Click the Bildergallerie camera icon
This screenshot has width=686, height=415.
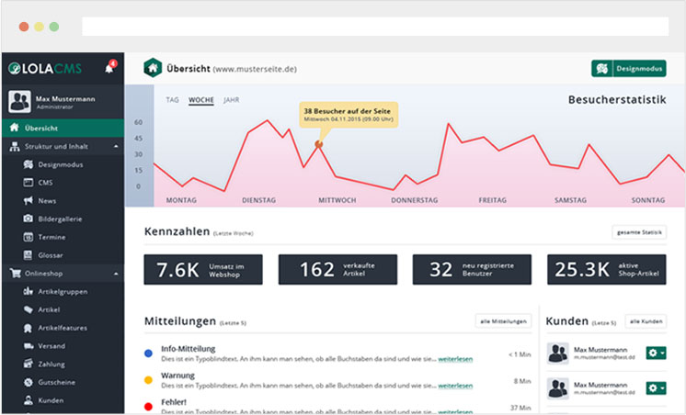tap(28, 219)
